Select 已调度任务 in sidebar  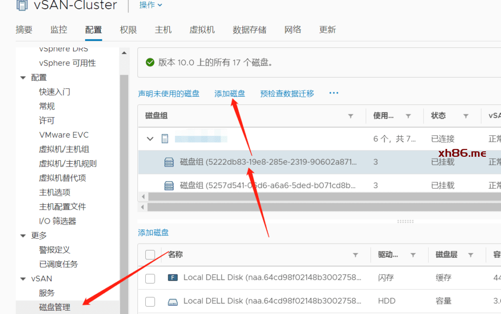click(x=59, y=264)
